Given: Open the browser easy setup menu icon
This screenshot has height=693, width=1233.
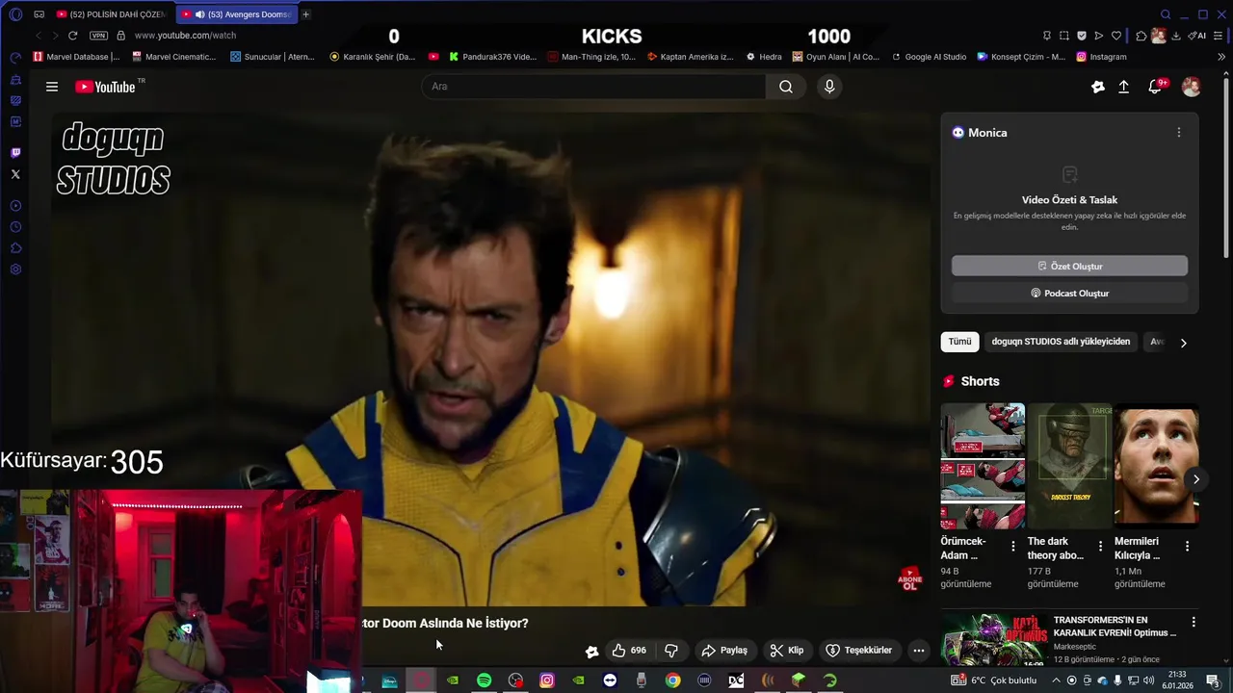Looking at the screenshot, I should tap(1219, 36).
